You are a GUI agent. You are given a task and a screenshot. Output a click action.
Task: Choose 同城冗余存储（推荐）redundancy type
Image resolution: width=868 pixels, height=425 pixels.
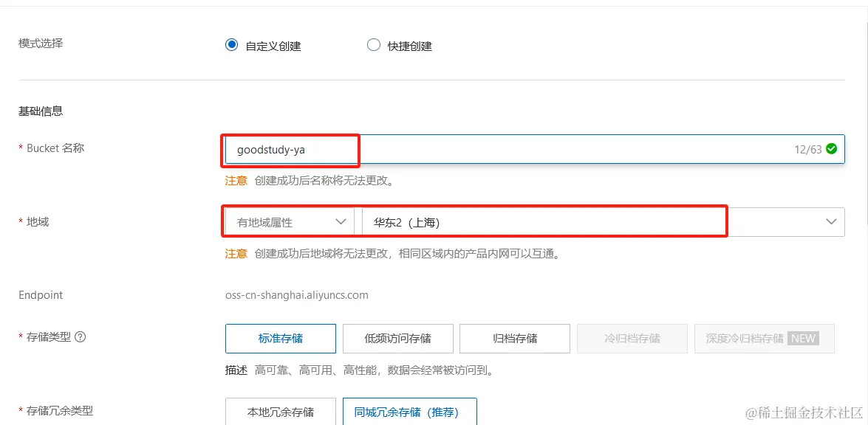pyautogui.click(x=410, y=412)
